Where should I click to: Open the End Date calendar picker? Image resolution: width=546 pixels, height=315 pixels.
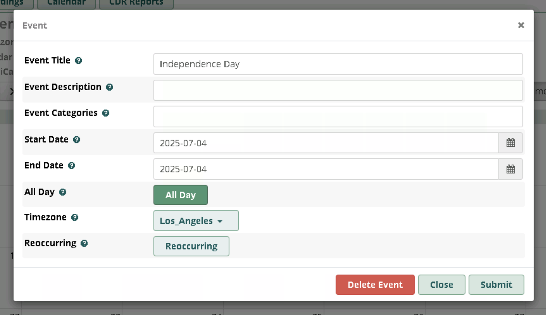(511, 169)
